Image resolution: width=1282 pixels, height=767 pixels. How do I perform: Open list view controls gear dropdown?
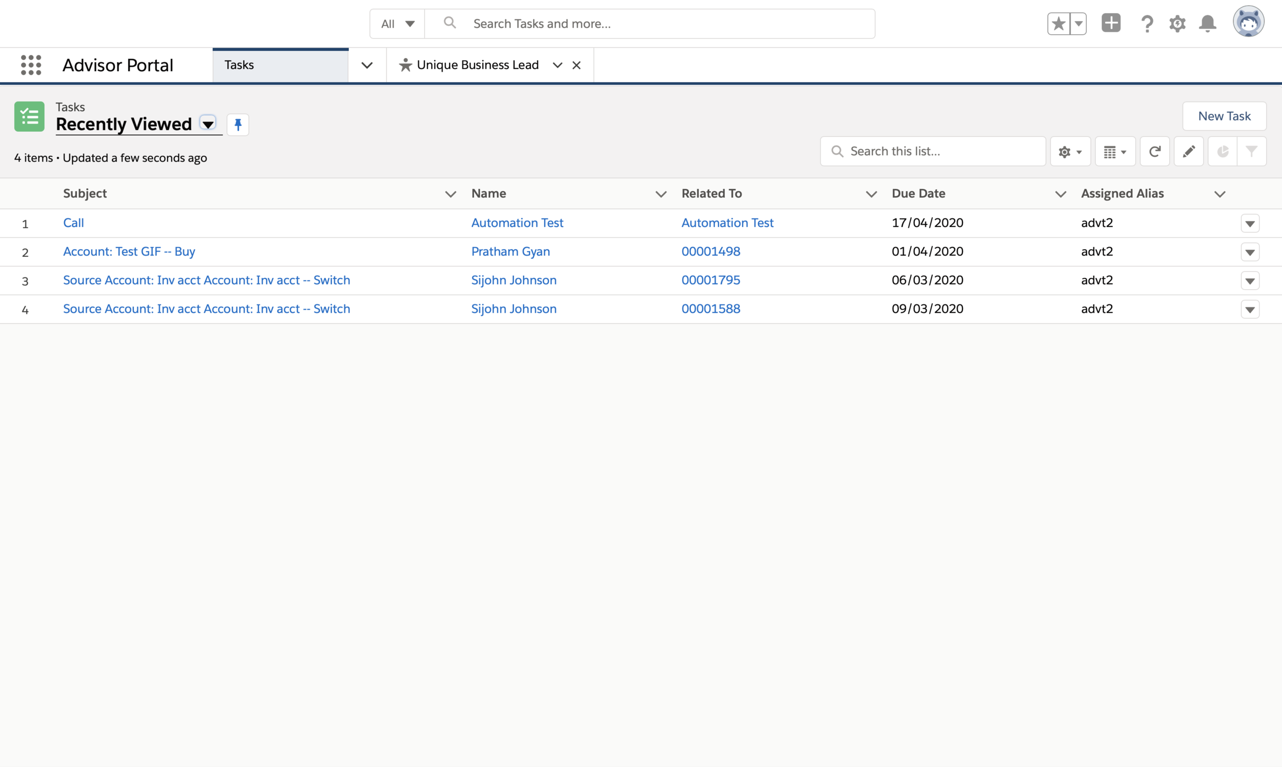click(1070, 151)
